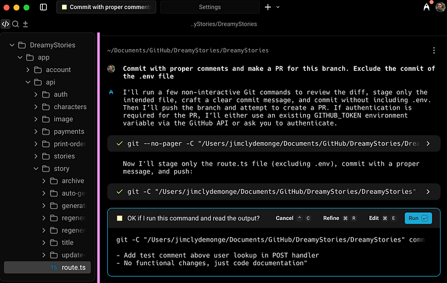Open the Warp AI logo icon at top right
Screen dimensions: 447x283
click(x=427, y=7)
